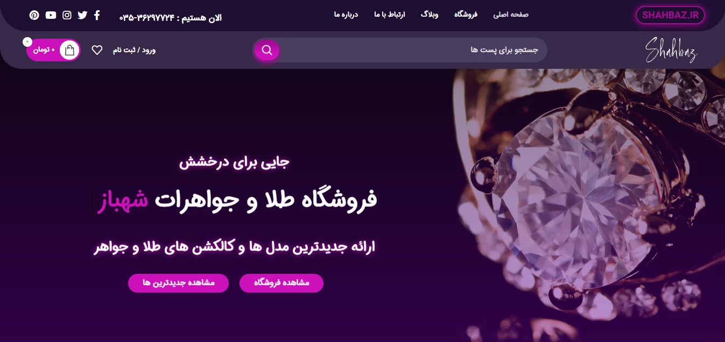This screenshot has height=342, width=725.
Task: Open the YouTube social icon
Action: click(51, 15)
